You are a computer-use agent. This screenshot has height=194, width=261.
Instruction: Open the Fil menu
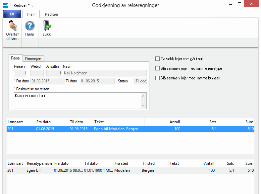12,14
